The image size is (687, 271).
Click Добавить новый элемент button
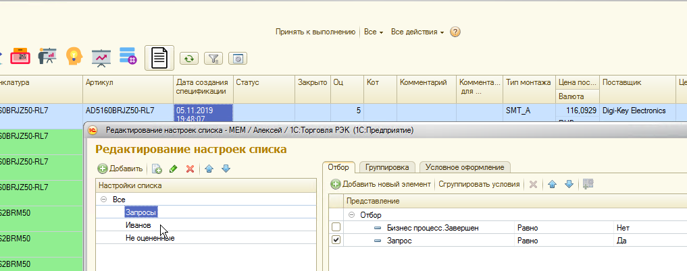click(380, 184)
